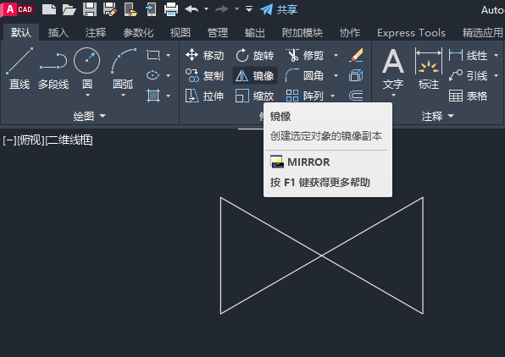Click the Undo arrow in quick access toolbar
Viewport: 505px width, 357px height.
click(192, 9)
